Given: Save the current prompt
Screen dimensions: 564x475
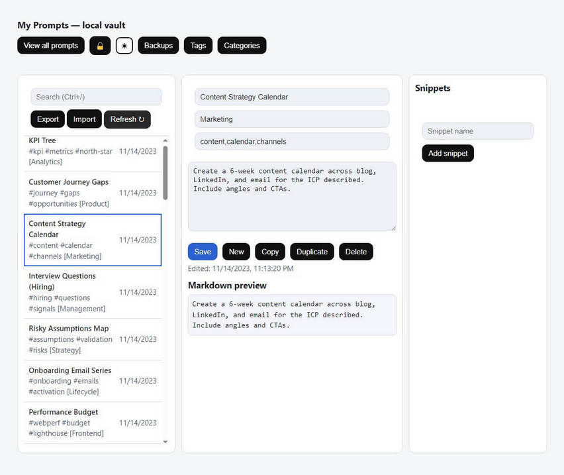Looking at the screenshot, I should click(203, 252).
